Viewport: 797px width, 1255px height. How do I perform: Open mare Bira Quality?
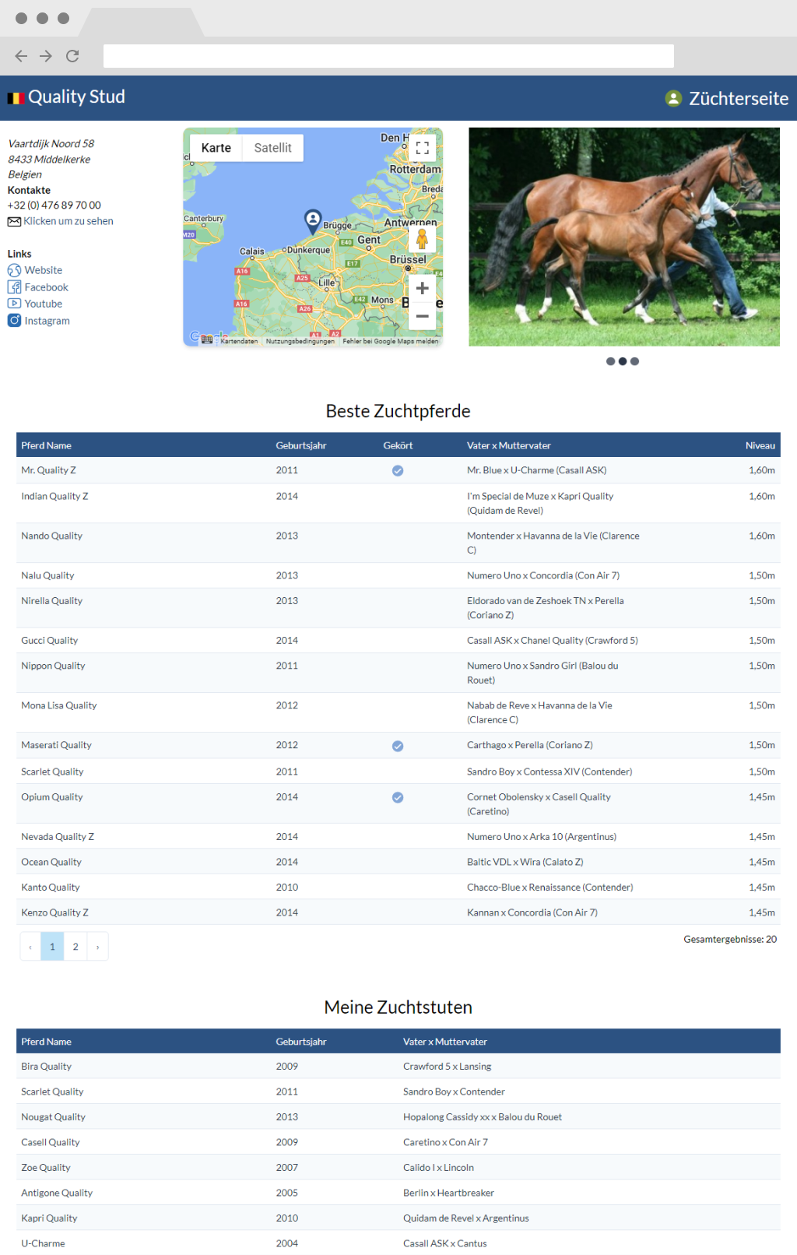(x=46, y=1067)
